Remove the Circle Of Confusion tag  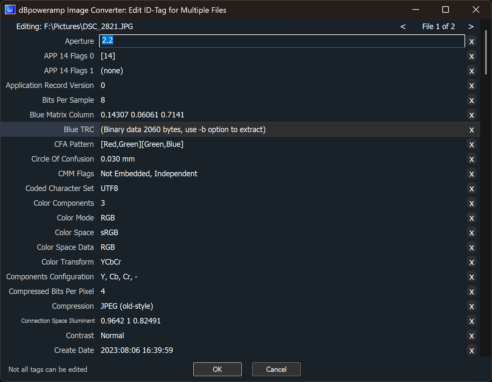pyautogui.click(x=471, y=159)
